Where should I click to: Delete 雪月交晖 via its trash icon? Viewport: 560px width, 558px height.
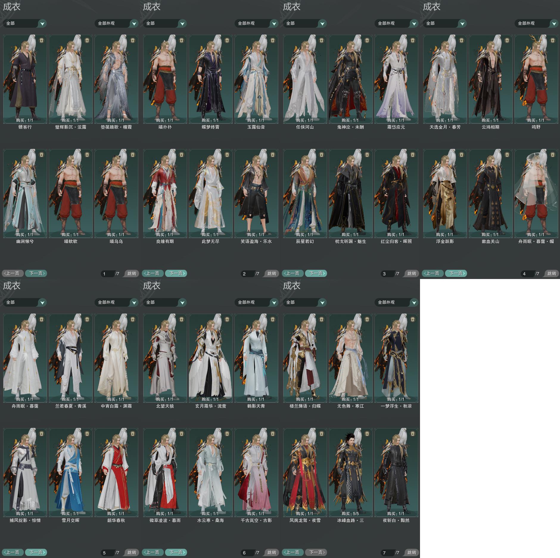(x=87, y=434)
